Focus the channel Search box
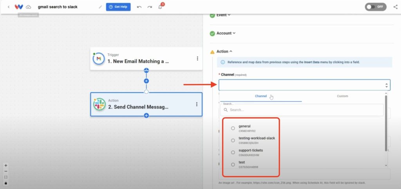401x189 pixels. [x=302, y=110]
